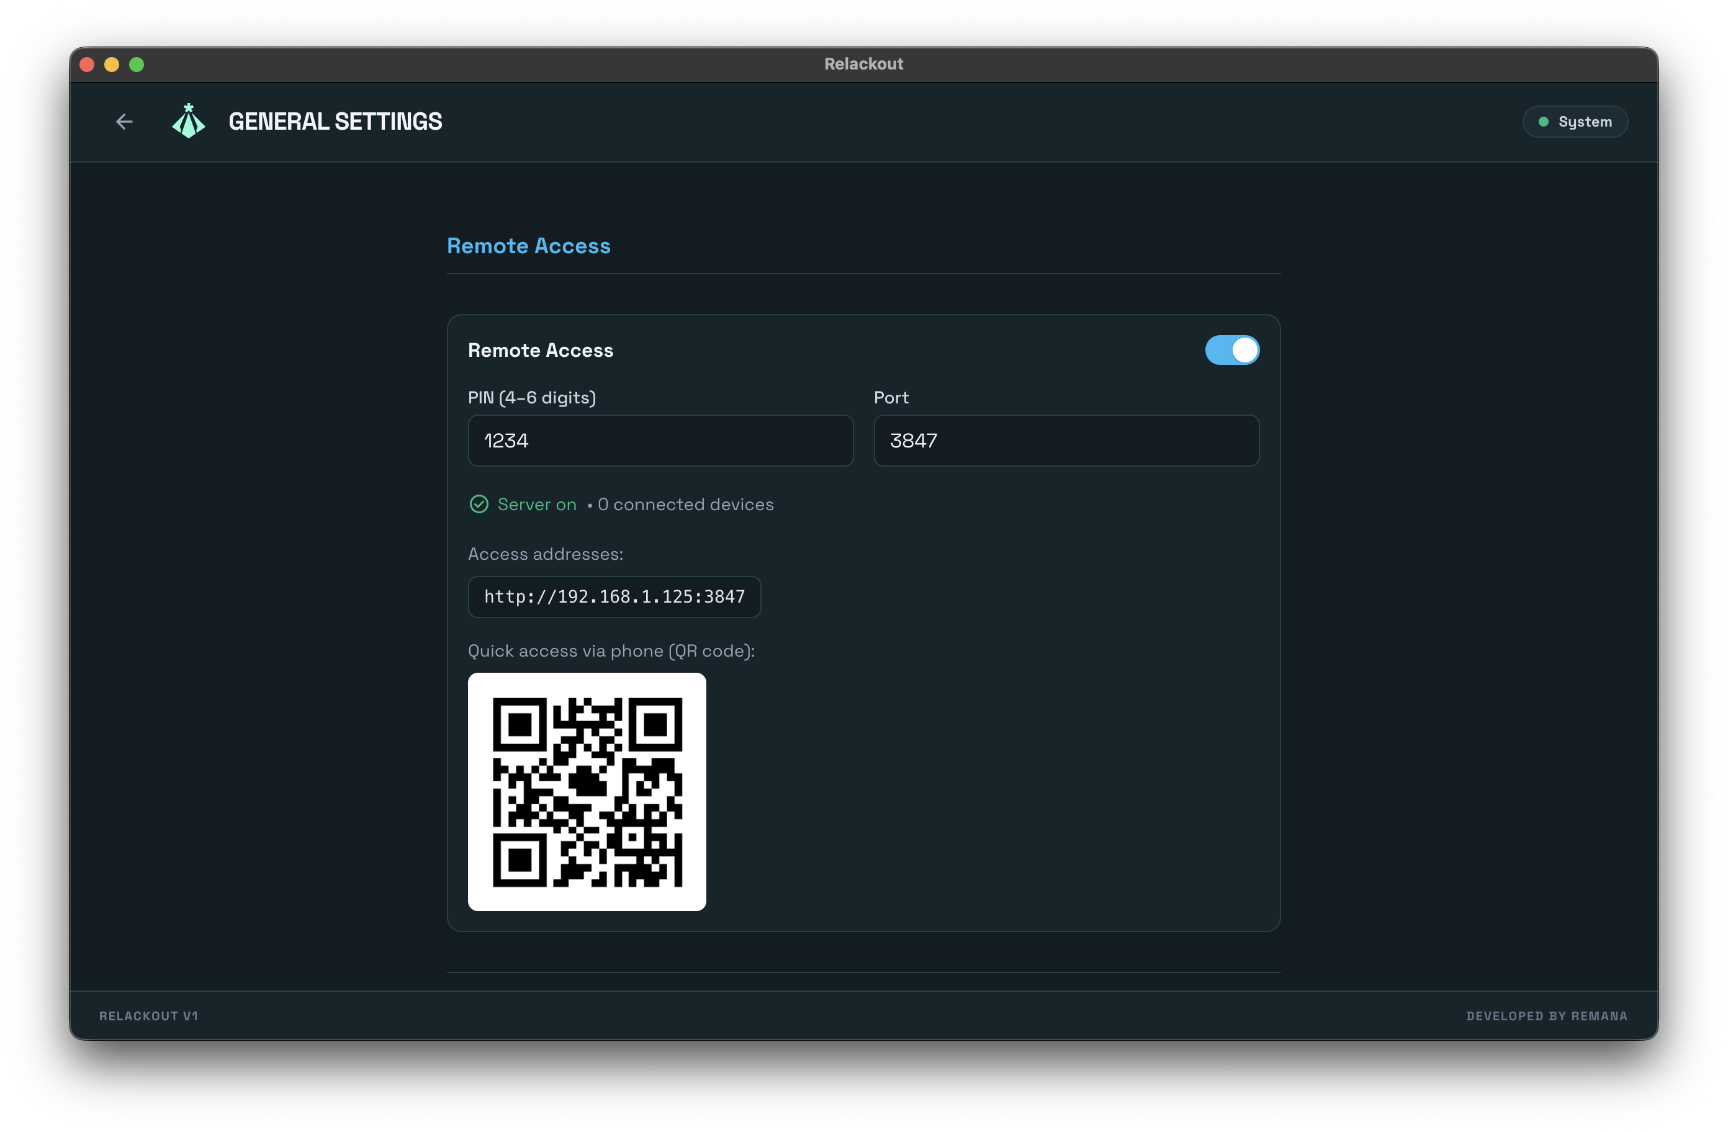Open the System theme selector

click(1575, 121)
